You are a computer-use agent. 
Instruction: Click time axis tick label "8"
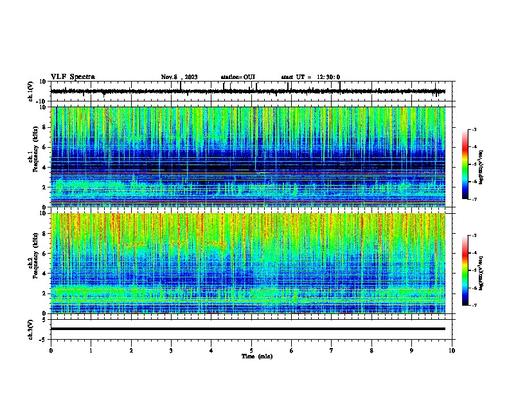pos(371,351)
